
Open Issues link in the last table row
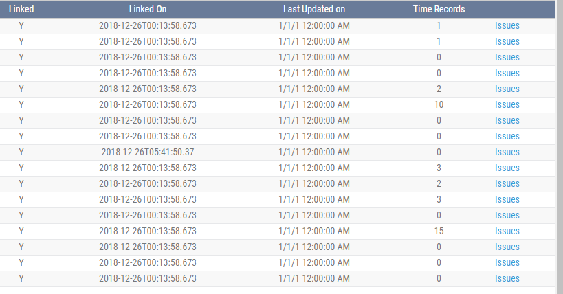point(507,279)
